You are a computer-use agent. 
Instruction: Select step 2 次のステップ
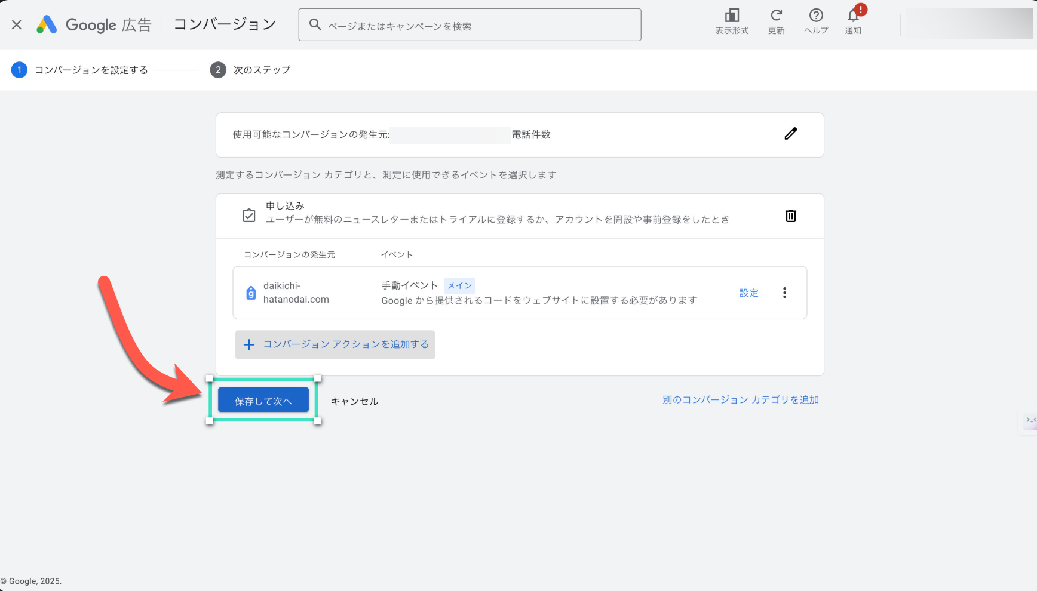coord(250,70)
